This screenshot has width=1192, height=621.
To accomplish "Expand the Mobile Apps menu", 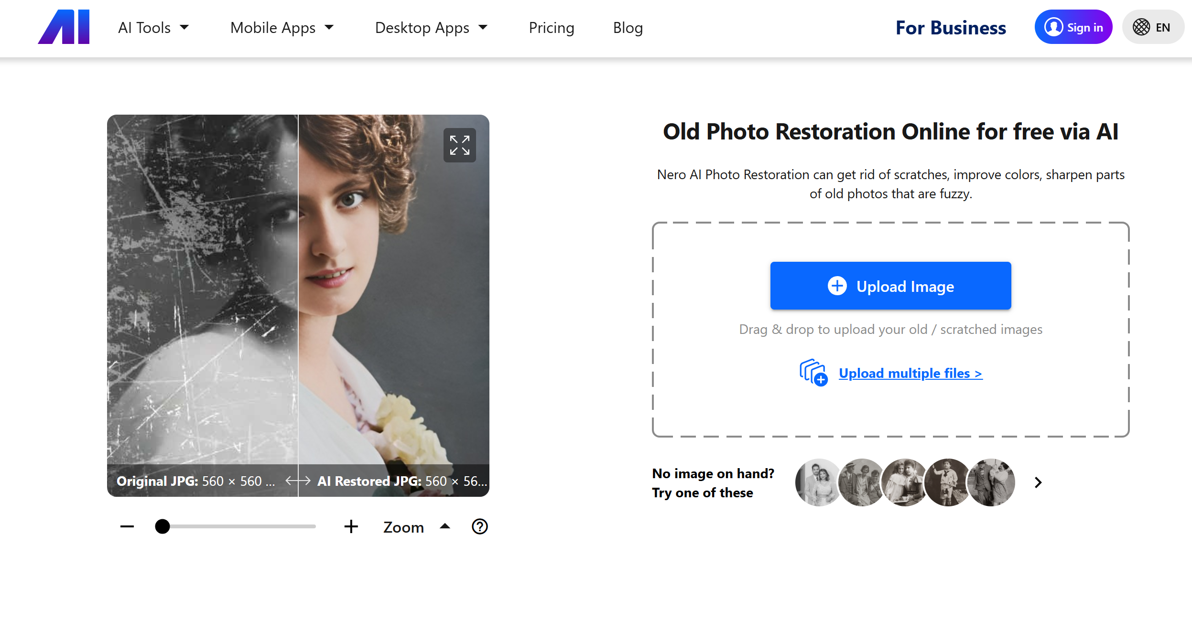I will 282,28.
